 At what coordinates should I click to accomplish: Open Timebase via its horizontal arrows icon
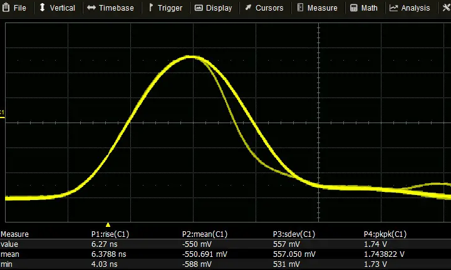pos(91,8)
